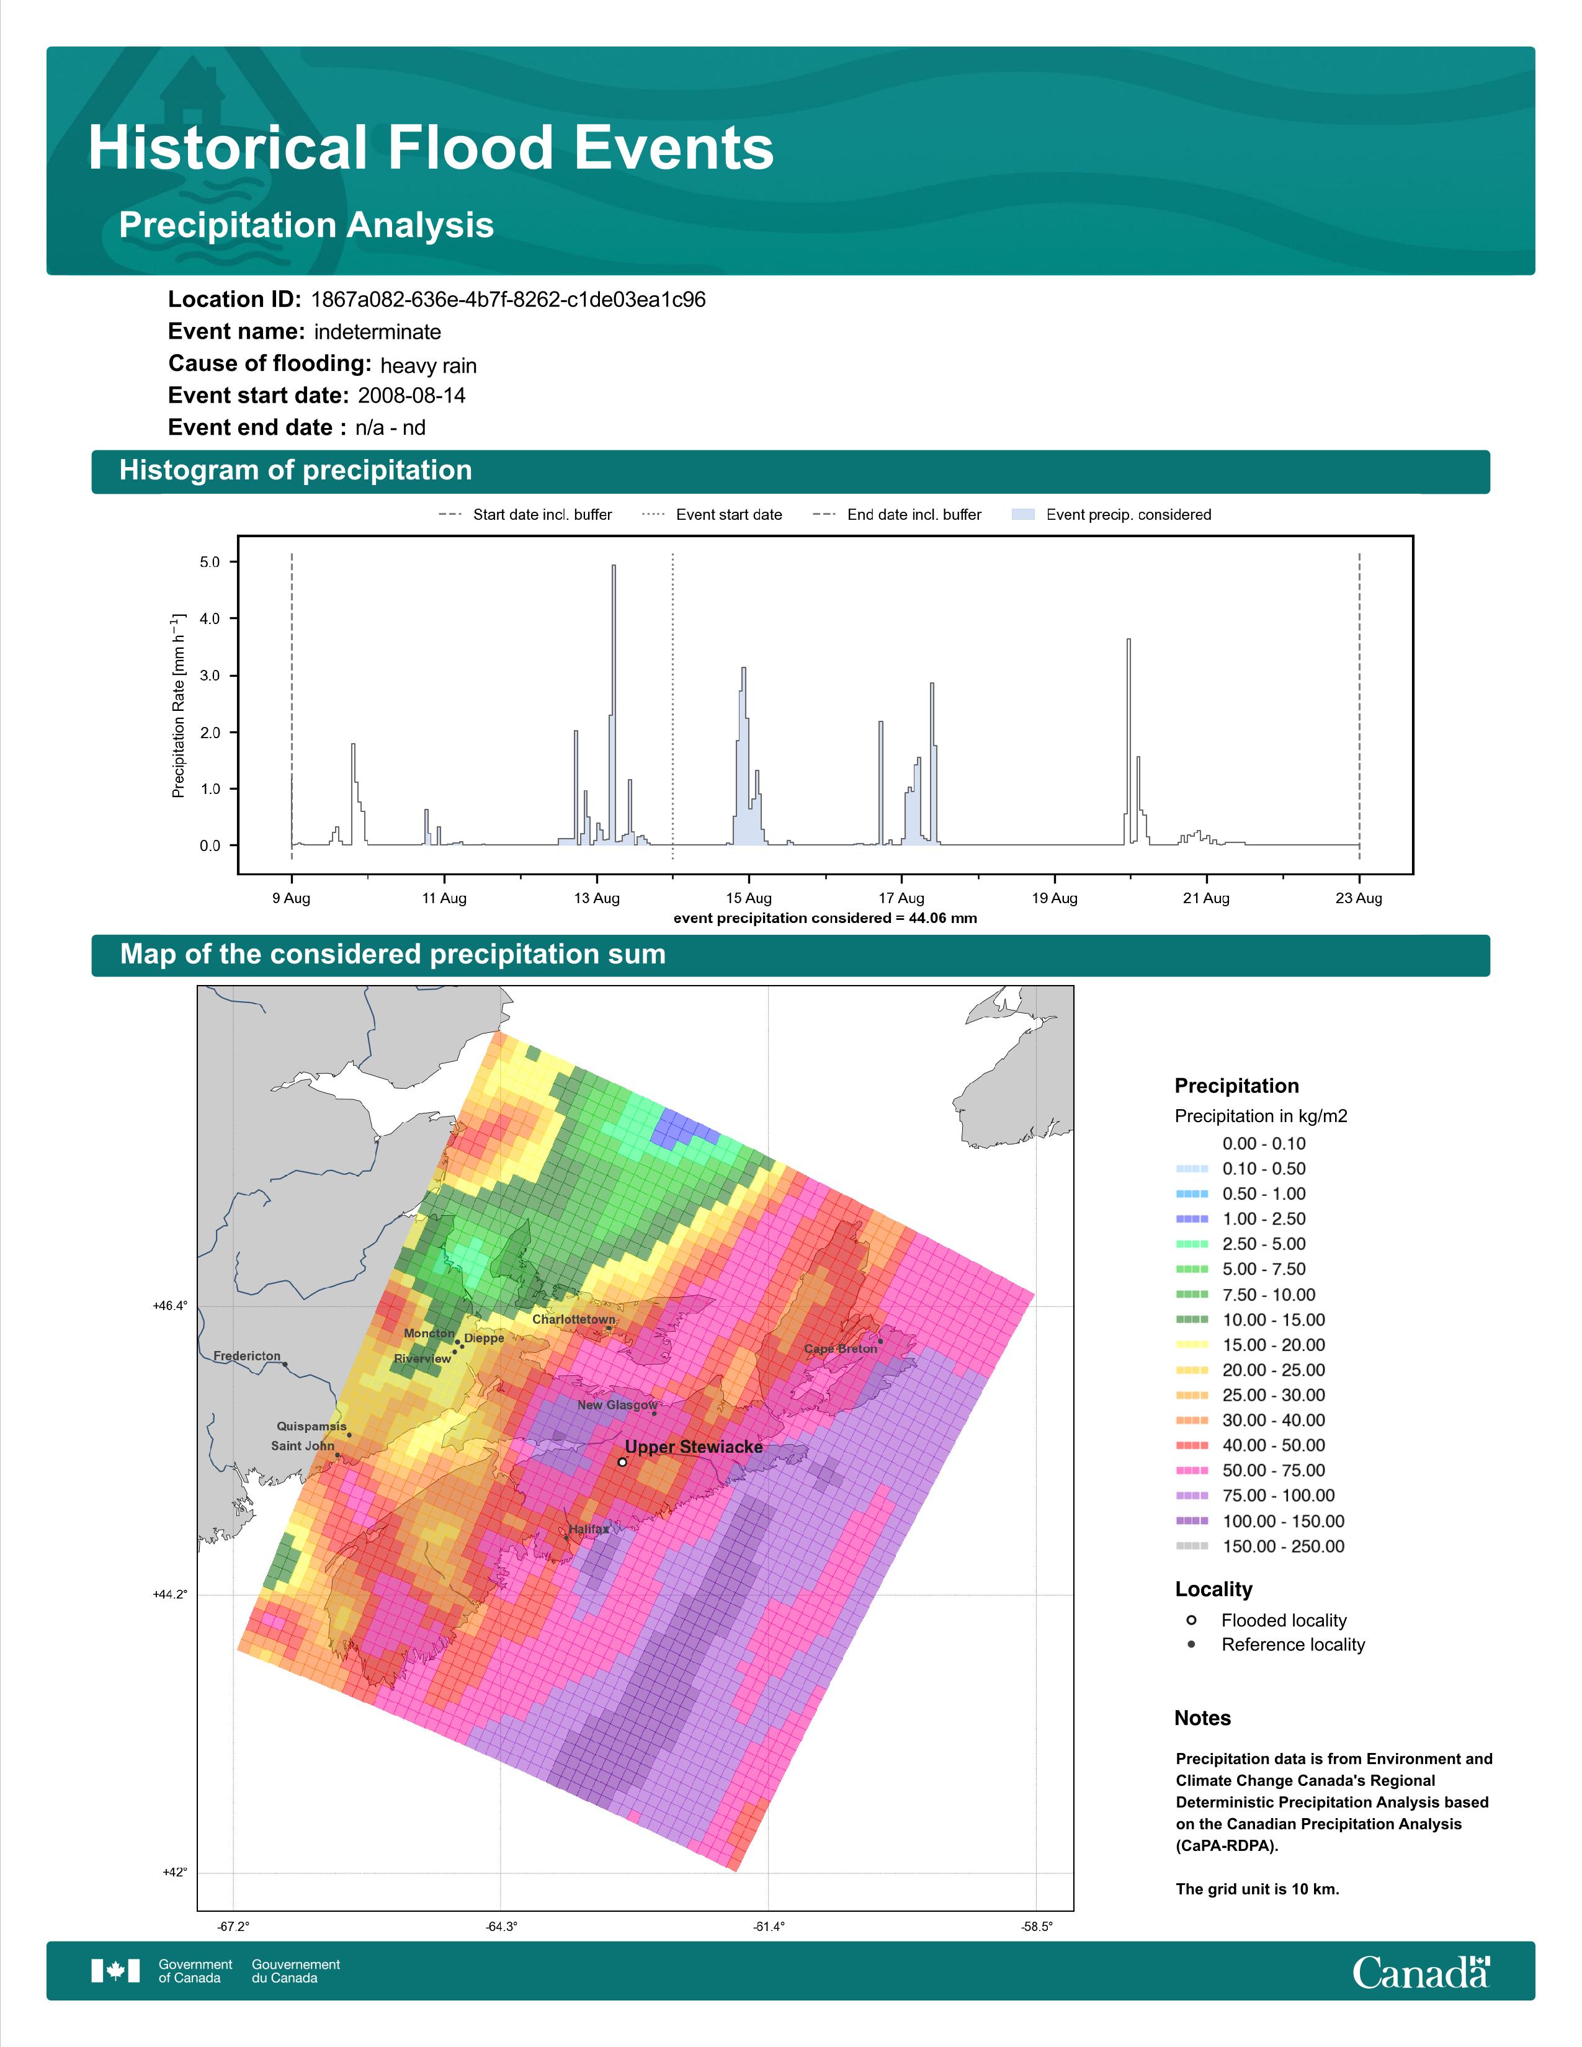The height and width of the screenshot is (2047, 1582).
Task: Click the 50.00 - 75.00 legend color swatch
Action: [1191, 1471]
